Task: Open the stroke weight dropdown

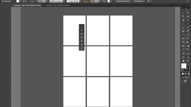Action: (x=47, y=1)
